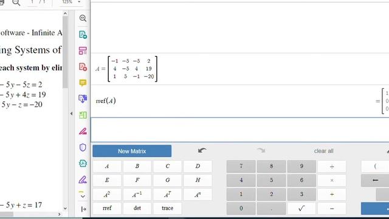
Task: Click the PDF toolbar zoom magnifier icon
Action: pyautogui.click(x=16, y=2)
